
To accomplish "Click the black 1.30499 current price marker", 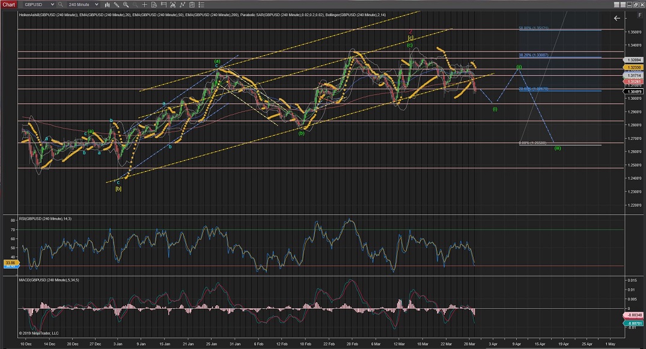I will pos(635,91).
